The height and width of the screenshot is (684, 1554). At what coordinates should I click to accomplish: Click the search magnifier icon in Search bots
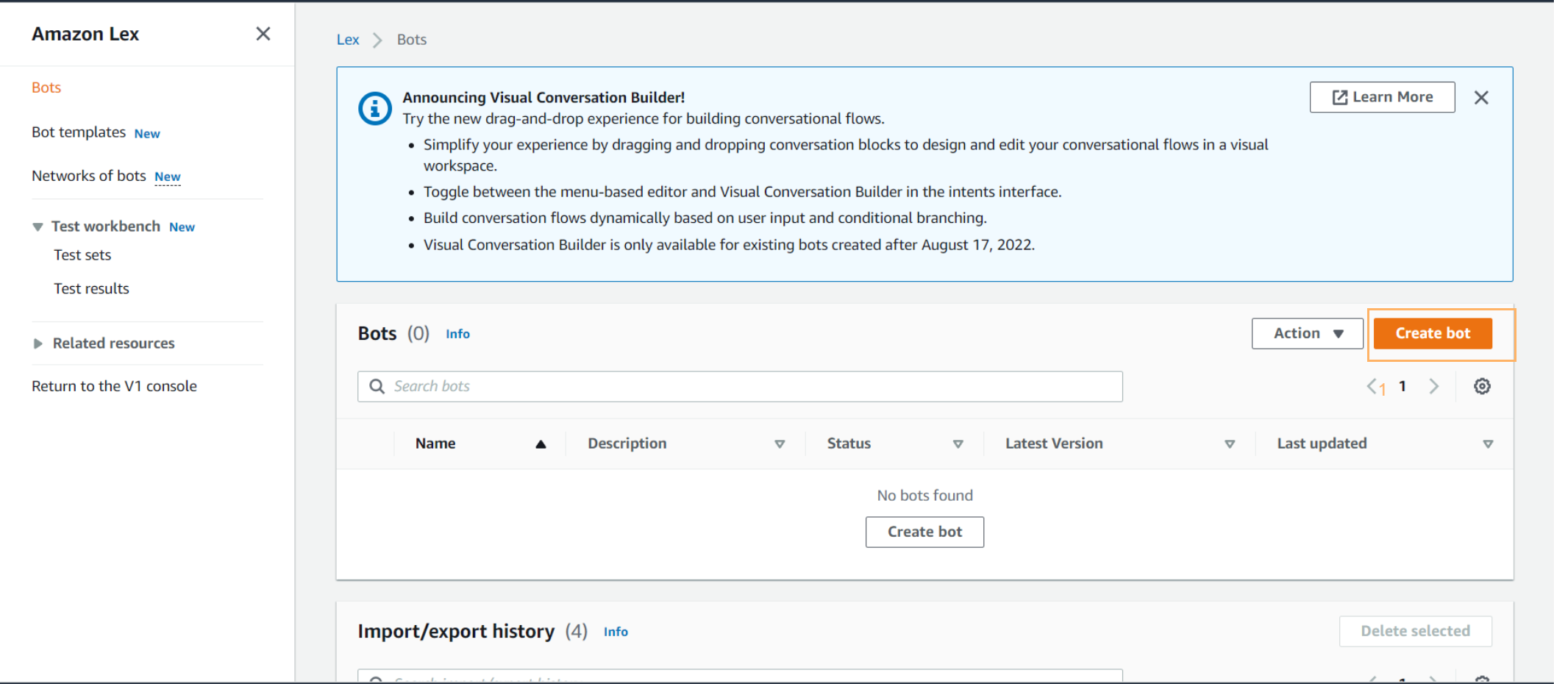point(377,386)
